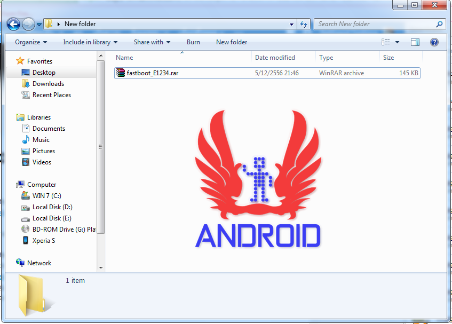Image resolution: width=452 pixels, height=324 pixels.
Task: Open Downloads under Favorites
Action: 48,84
